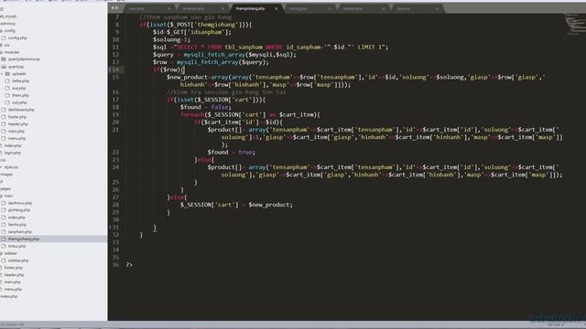Screen dimensions: 586x329
Task: Open sidebar.php in the sidebar tree
Action: (x=18, y=260)
